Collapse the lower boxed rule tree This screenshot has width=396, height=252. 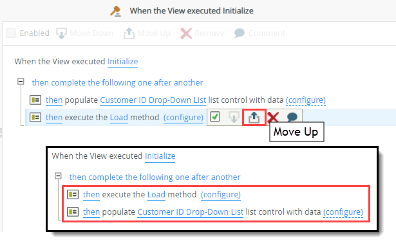pos(58,176)
